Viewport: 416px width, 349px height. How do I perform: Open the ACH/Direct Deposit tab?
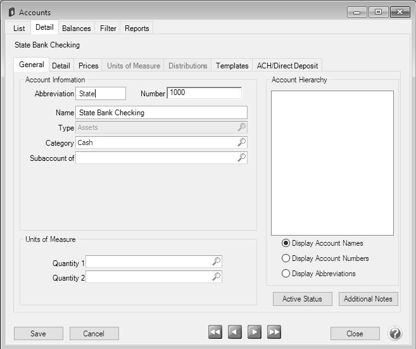(287, 65)
